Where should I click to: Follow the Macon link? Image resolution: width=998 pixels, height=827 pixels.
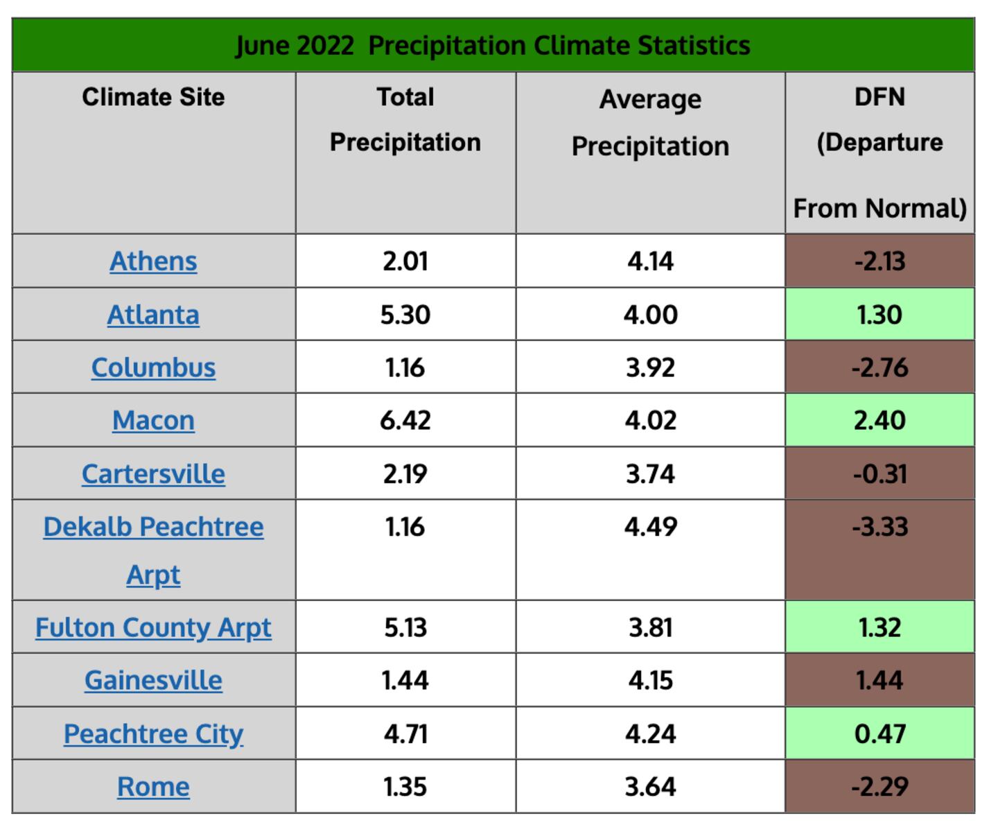[153, 421]
